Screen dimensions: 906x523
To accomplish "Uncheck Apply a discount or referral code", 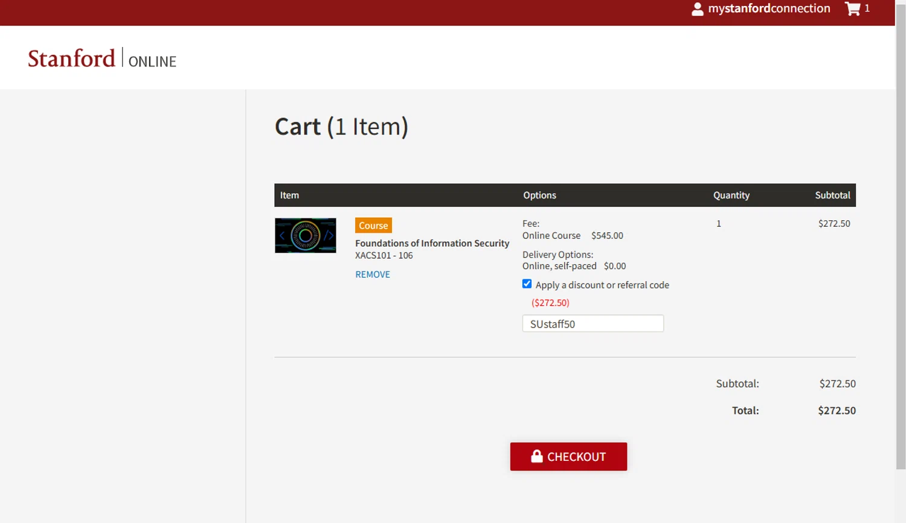I will (527, 284).
